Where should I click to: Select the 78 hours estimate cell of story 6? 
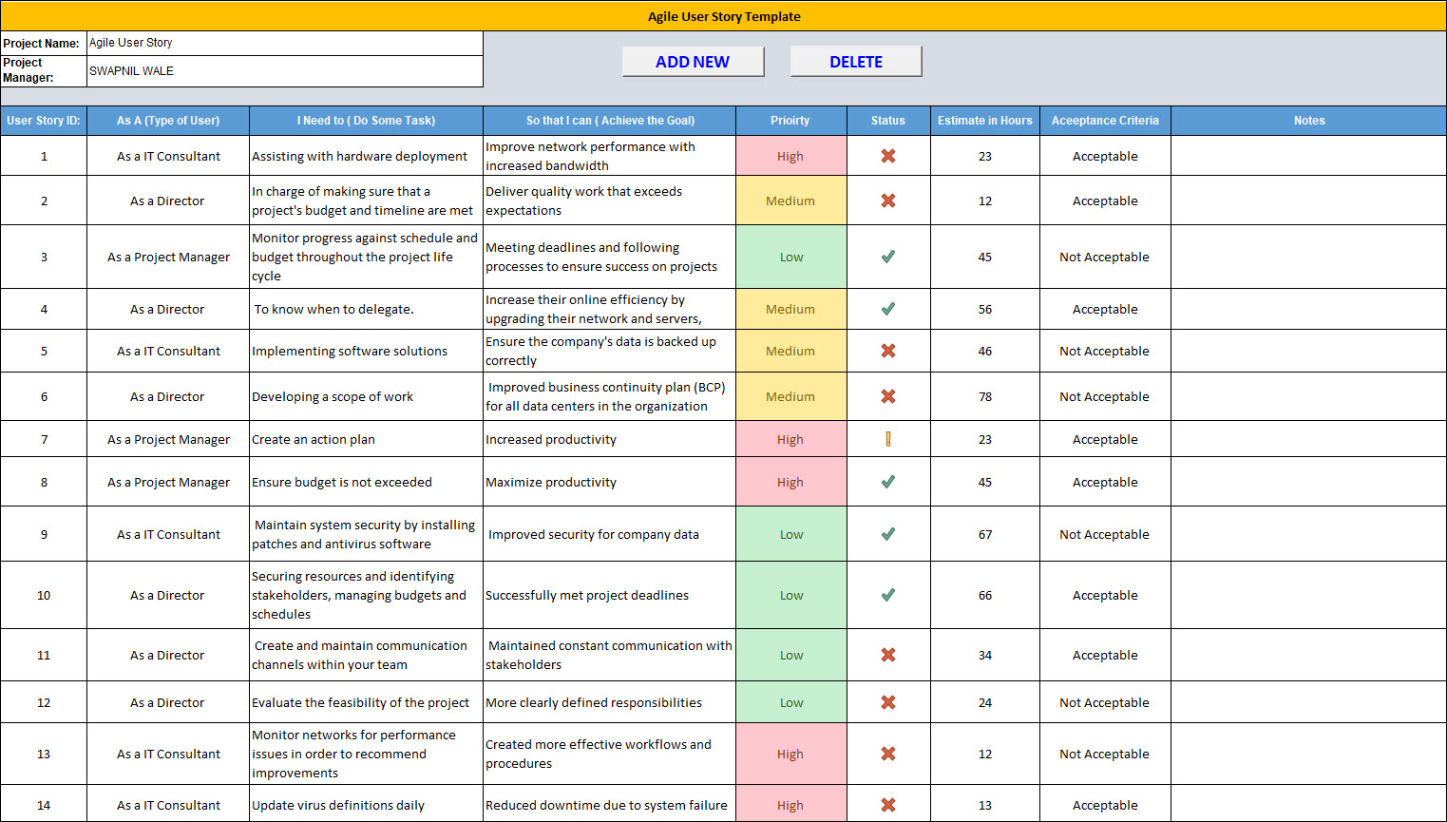click(983, 396)
